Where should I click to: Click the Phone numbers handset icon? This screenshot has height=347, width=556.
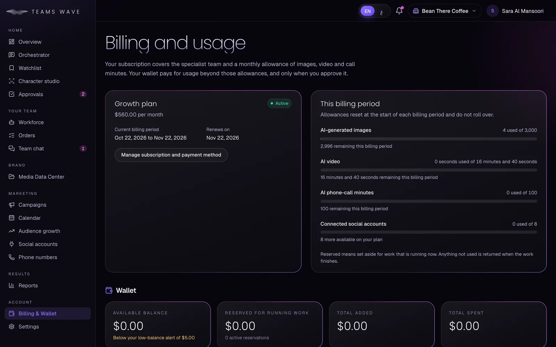(x=11, y=257)
